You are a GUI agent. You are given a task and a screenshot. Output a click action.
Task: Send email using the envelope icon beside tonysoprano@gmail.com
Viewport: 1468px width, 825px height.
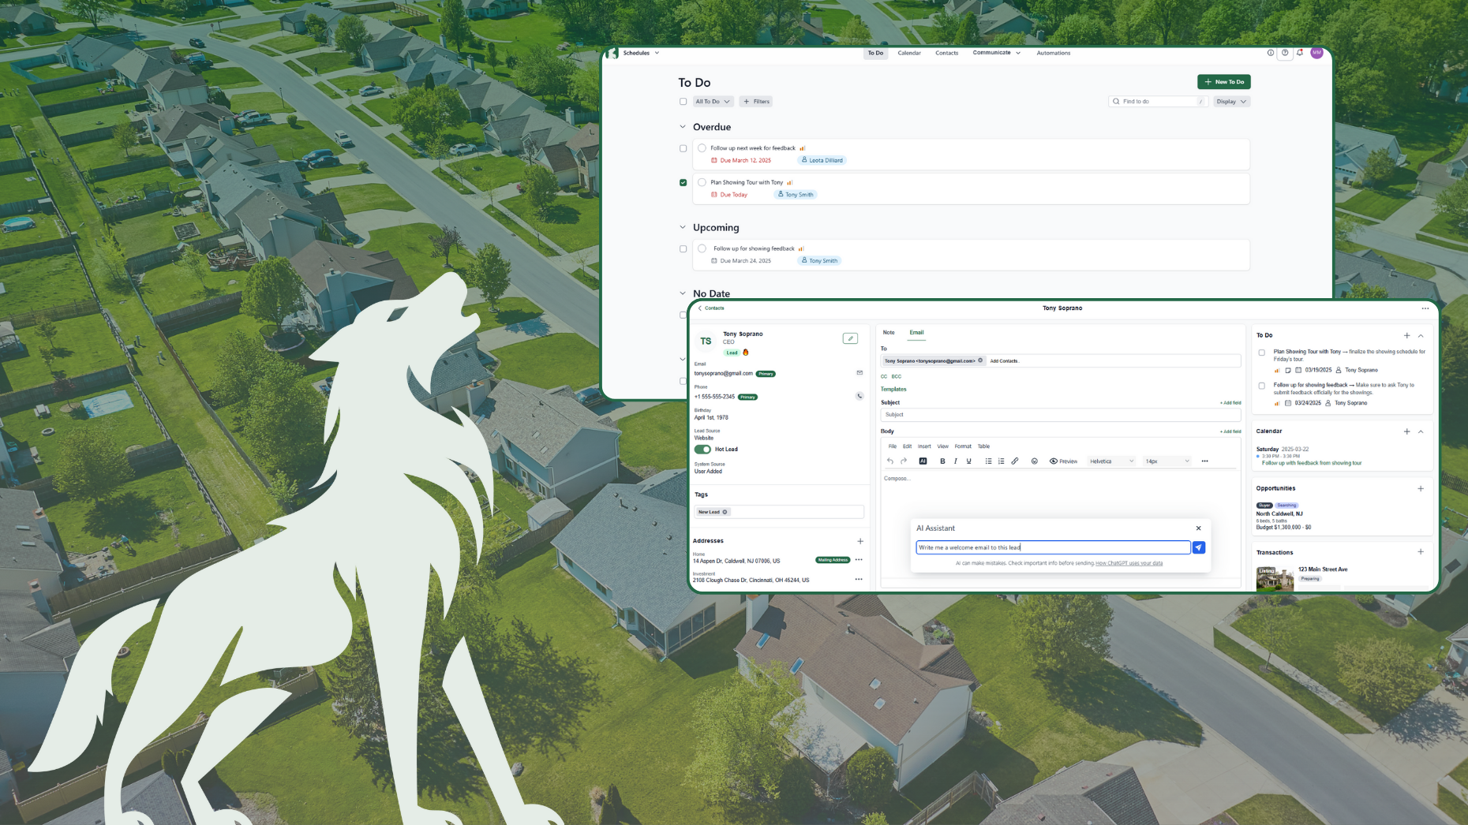click(859, 373)
